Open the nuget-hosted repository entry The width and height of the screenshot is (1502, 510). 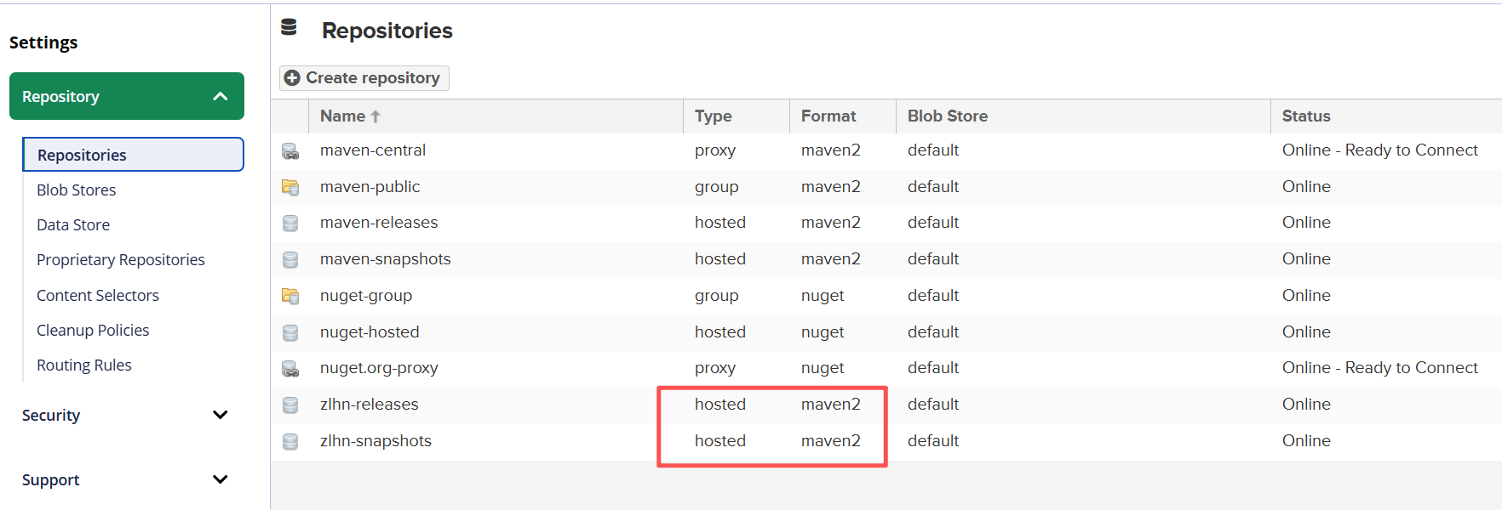pyautogui.click(x=370, y=332)
